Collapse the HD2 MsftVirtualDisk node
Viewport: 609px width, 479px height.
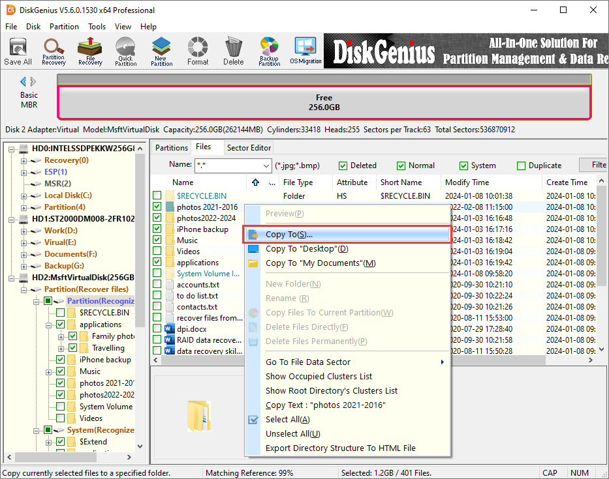[11, 278]
